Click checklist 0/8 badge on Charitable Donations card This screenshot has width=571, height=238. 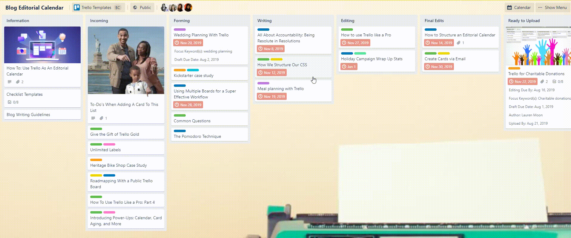tap(558, 81)
